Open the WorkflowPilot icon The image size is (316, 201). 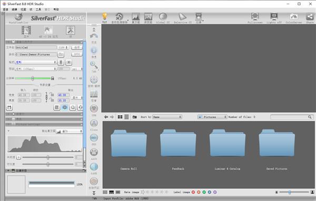(x=18, y=17)
